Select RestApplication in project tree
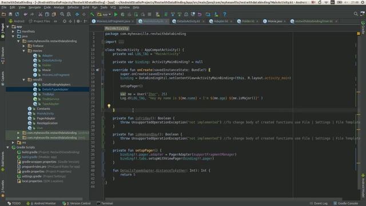 [x=47, y=123]
